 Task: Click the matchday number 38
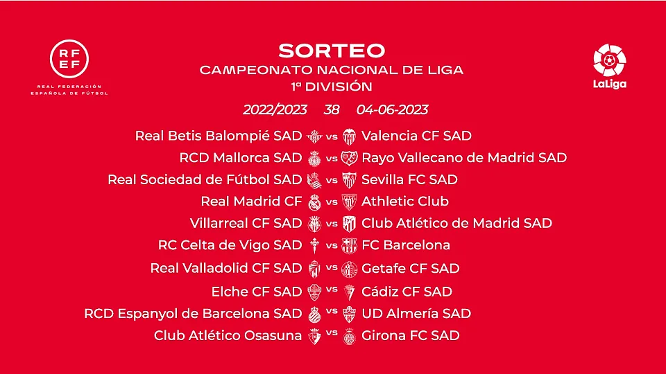pyautogui.click(x=332, y=110)
